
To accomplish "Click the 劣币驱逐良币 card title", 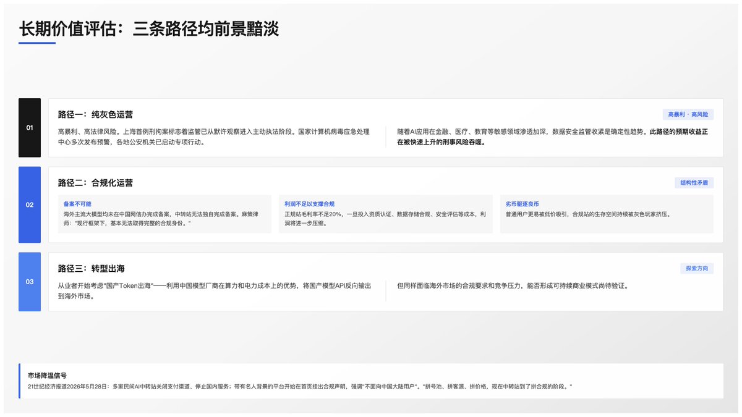I will click(522, 204).
